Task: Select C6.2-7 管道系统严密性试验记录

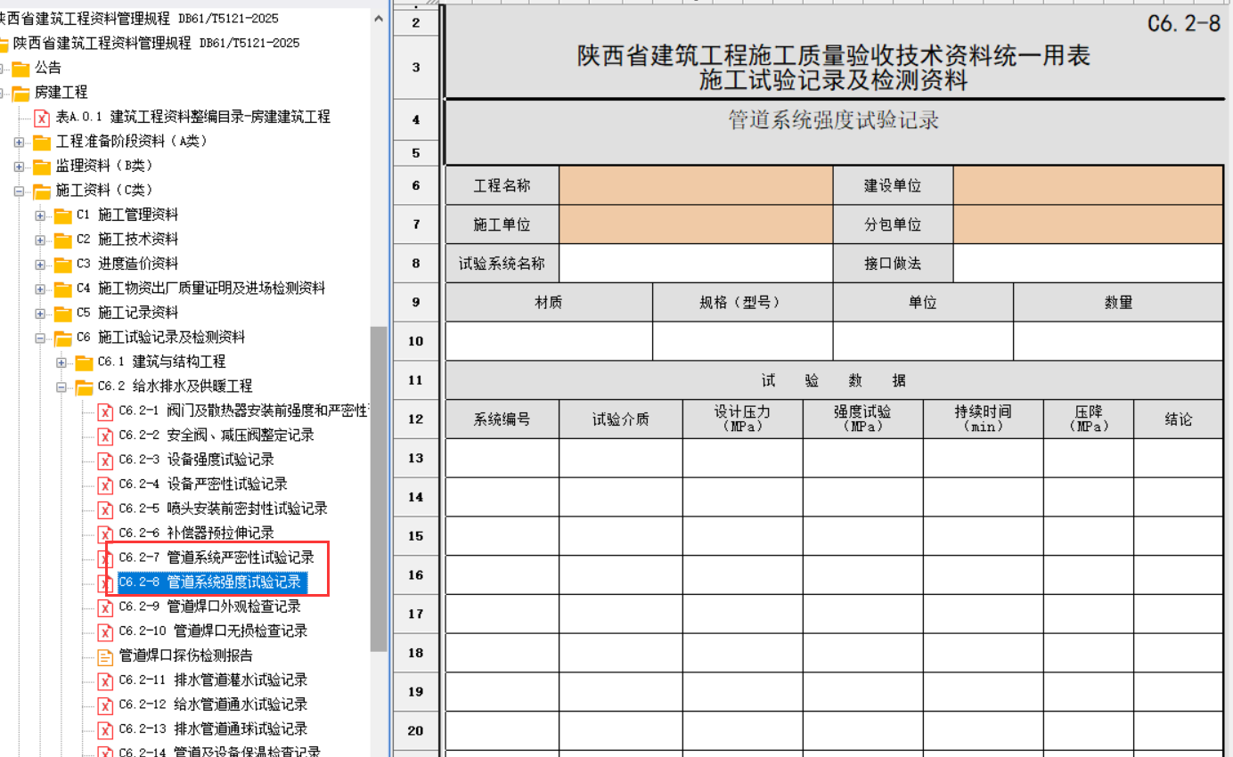Action: [x=216, y=558]
